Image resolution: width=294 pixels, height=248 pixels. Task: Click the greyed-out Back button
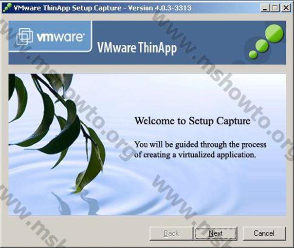pos(171,233)
